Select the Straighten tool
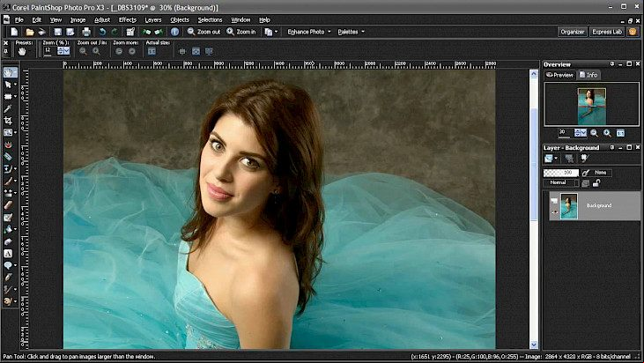This screenshot has height=363, width=644. point(8,133)
